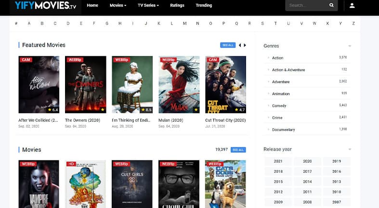Collapse the Release year panel arrow
Viewport: 379px width, 208px height.
point(350,149)
